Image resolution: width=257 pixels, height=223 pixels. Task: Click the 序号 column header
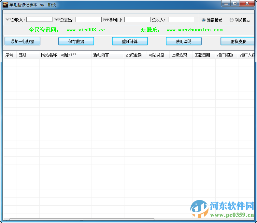(x=10, y=55)
